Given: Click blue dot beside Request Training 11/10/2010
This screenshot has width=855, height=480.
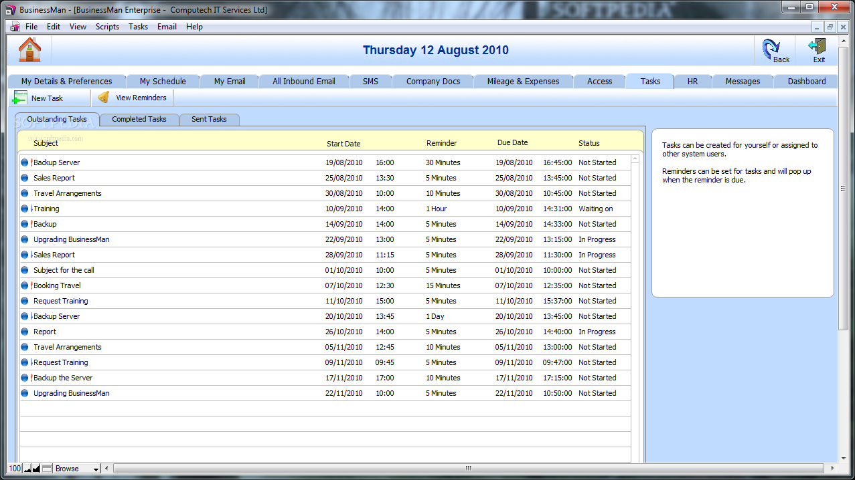Looking at the screenshot, I should (x=25, y=301).
